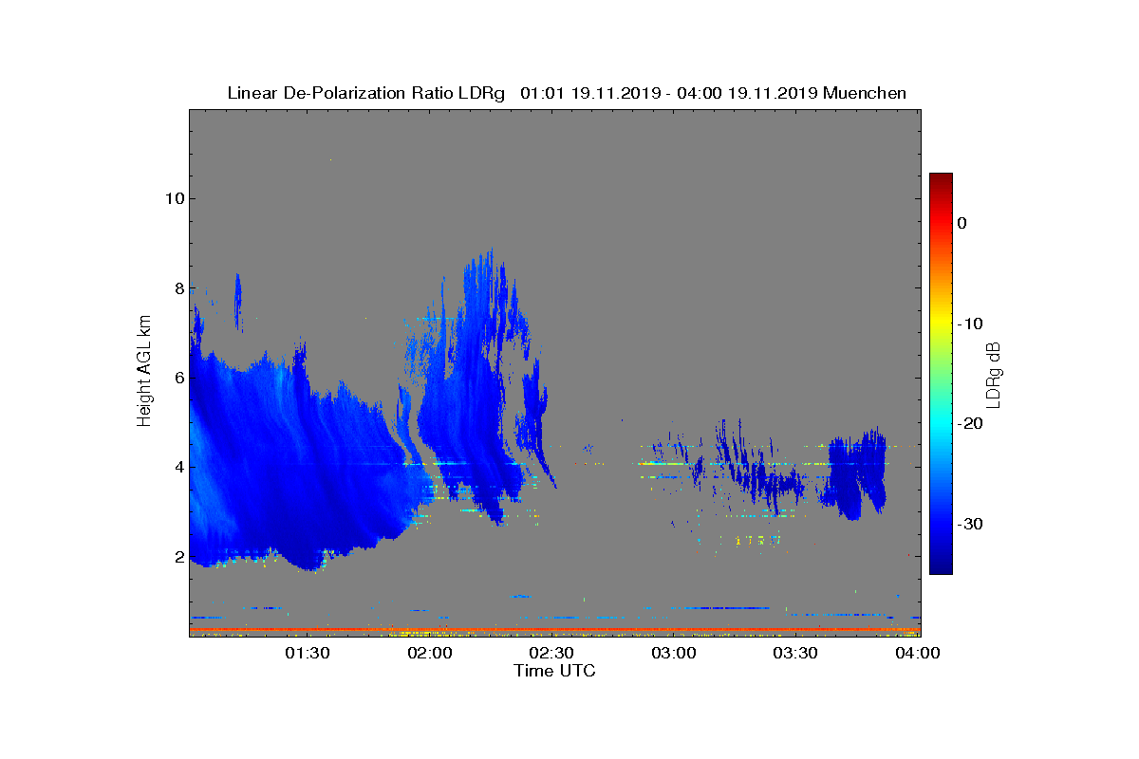Click the height tick label 4
The width and height of the screenshot is (1139, 759).
(178, 467)
